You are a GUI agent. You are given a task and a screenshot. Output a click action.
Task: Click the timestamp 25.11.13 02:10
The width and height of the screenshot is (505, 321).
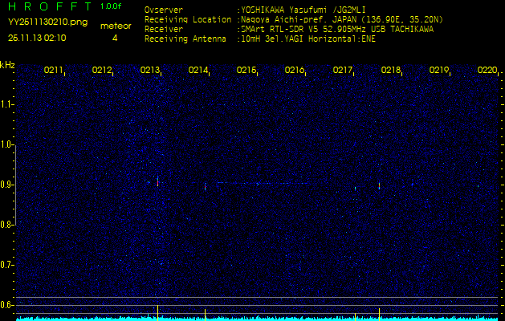click(37, 38)
